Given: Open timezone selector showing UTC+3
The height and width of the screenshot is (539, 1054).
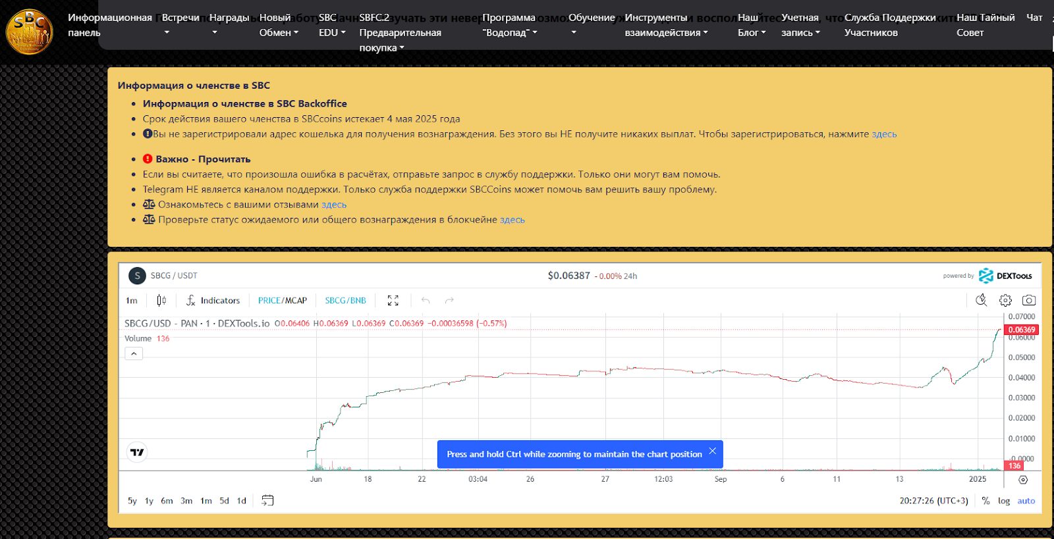Looking at the screenshot, I should (x=934, y=500).
